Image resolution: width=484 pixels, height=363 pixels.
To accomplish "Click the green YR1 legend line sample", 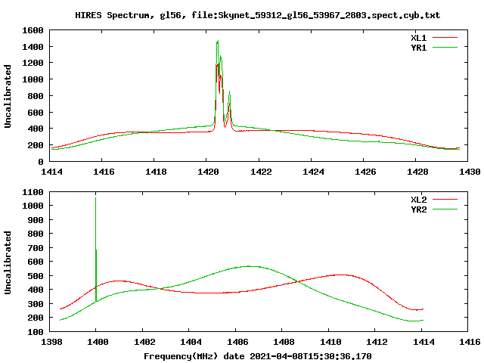I will 445,48.
